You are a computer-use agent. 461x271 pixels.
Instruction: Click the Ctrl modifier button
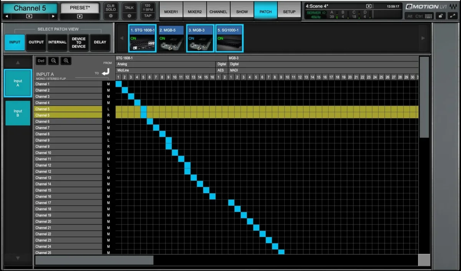click(419, 16)
